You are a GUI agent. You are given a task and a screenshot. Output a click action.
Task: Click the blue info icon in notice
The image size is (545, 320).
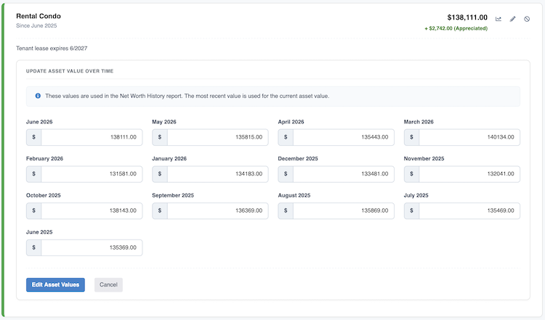38,96
